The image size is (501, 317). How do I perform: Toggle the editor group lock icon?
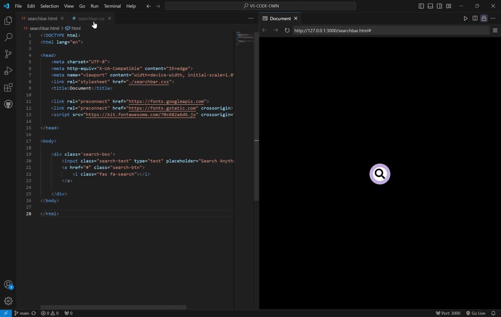tap(484, 18)
